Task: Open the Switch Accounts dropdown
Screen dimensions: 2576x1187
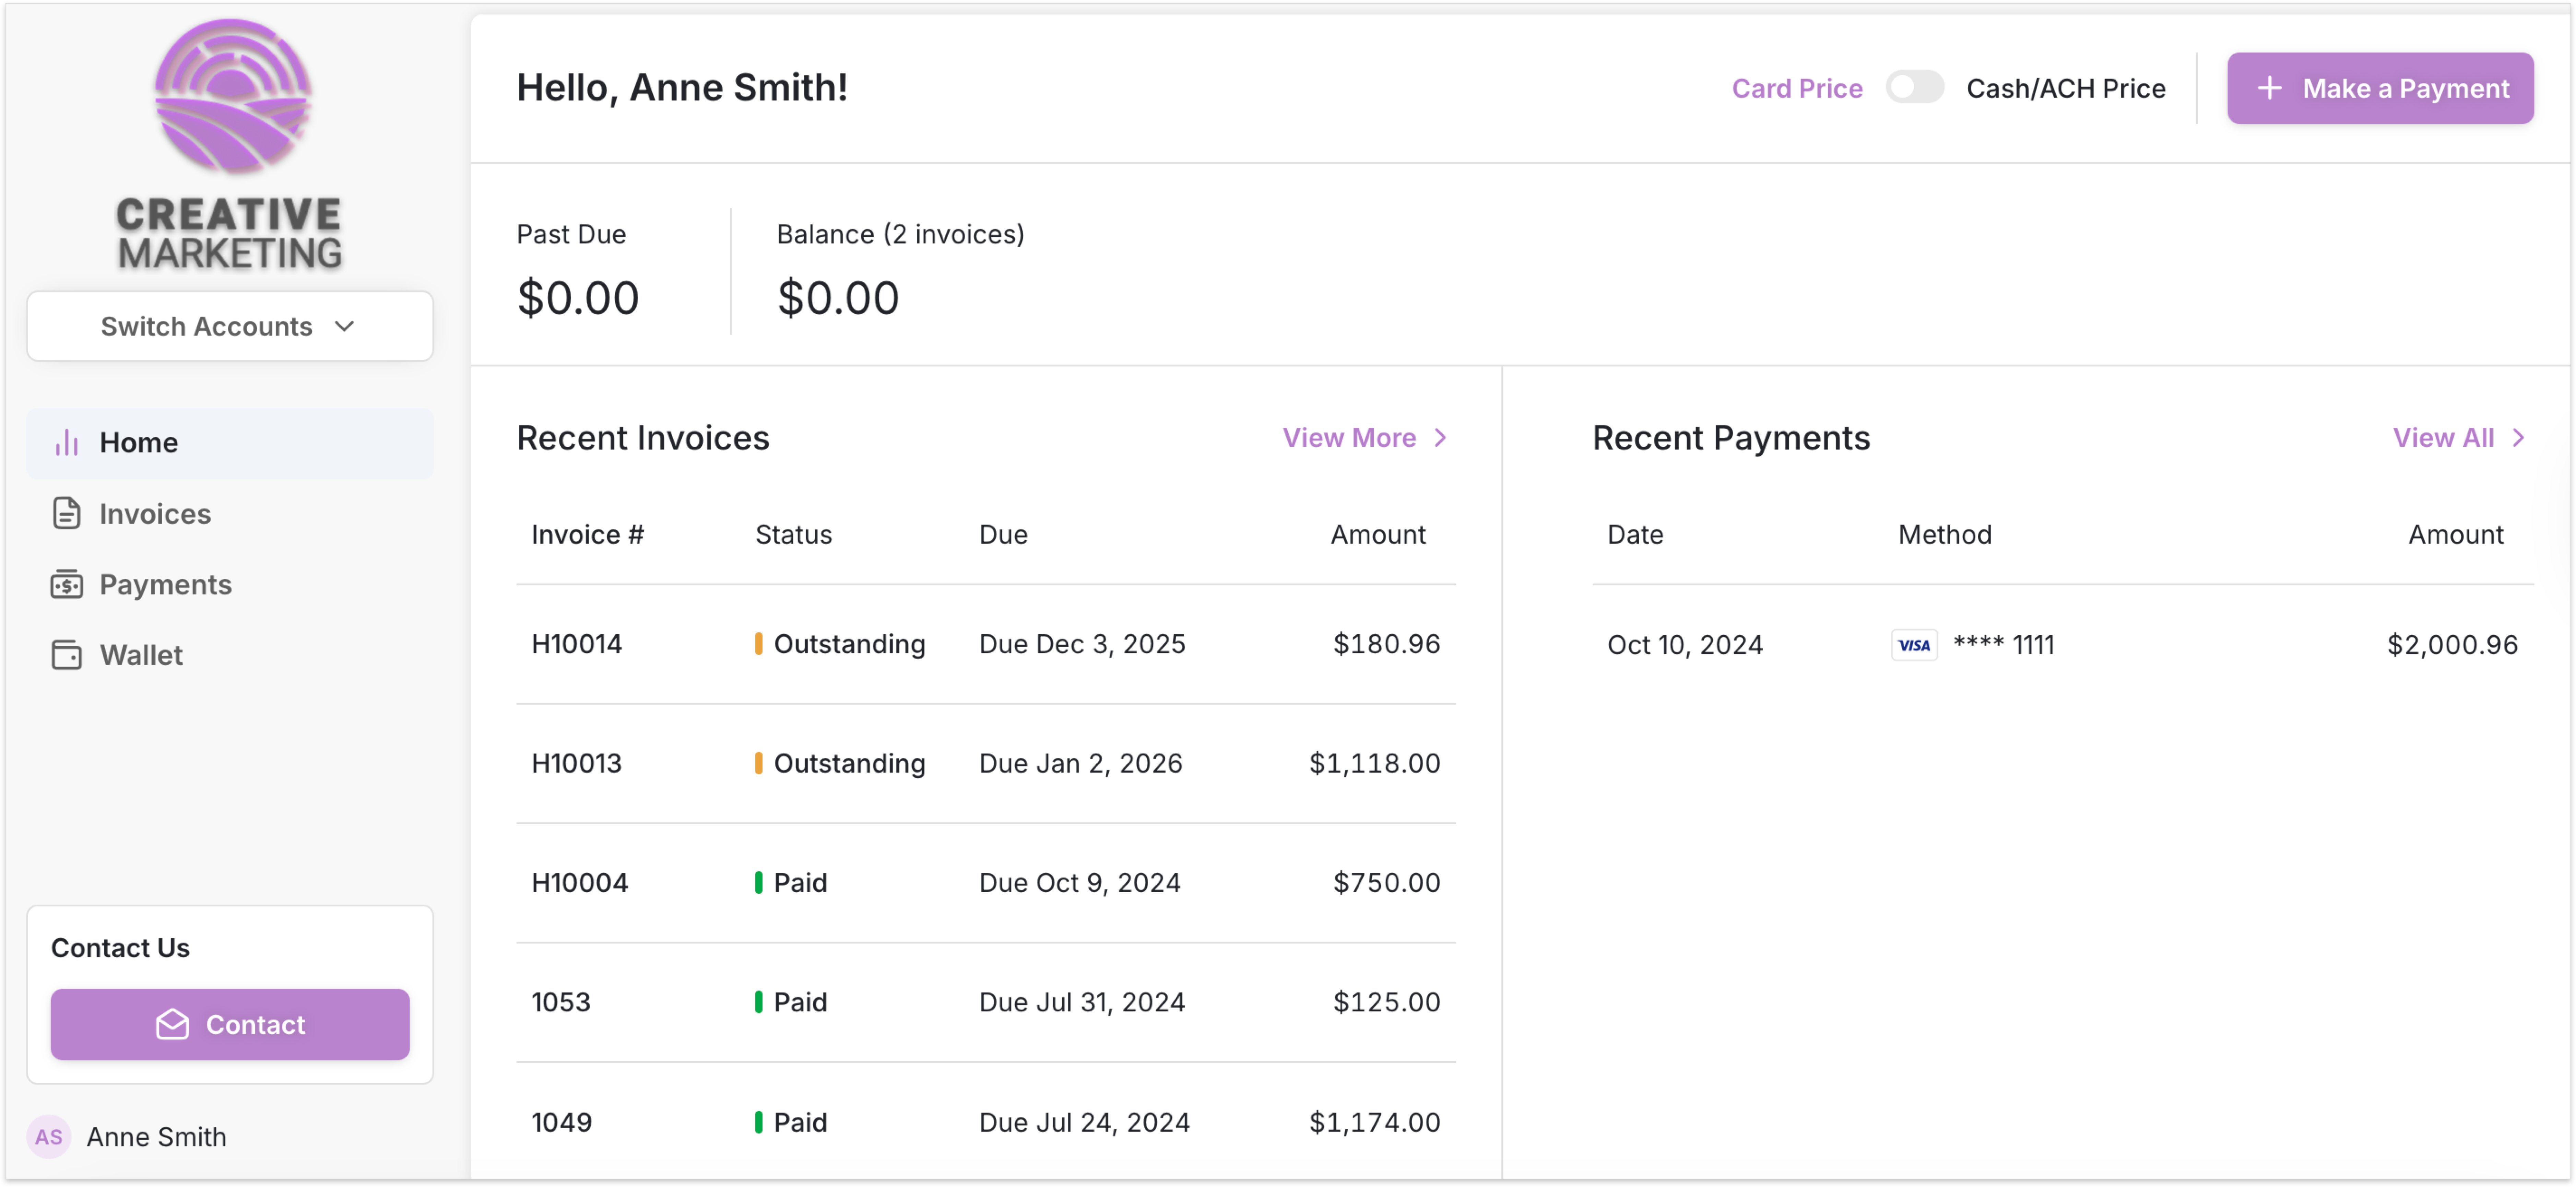Action: coord(230,326)
